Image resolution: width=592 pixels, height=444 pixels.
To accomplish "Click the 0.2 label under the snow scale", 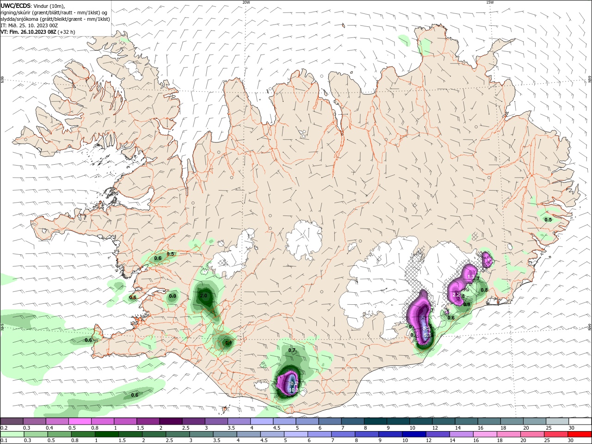I will click(4, 428).
